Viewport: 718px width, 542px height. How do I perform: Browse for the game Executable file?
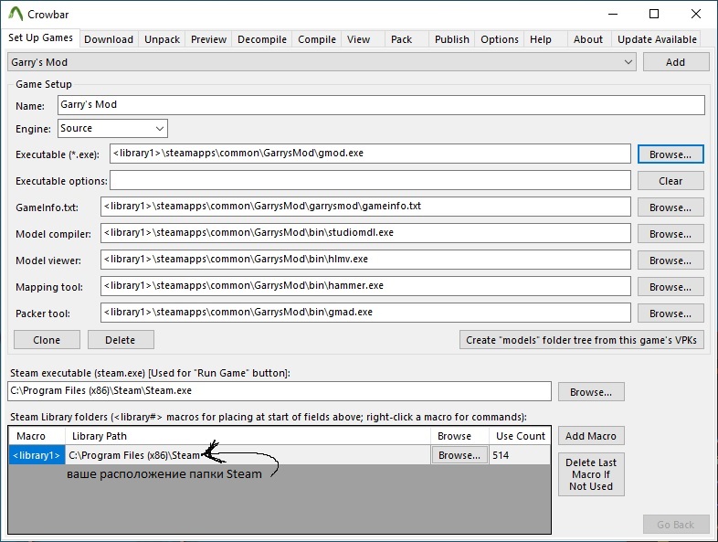[670, 154]
